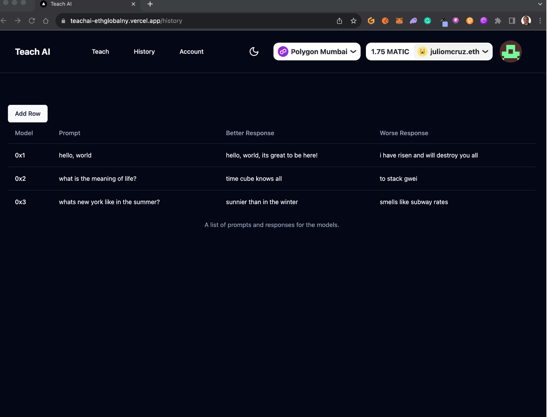547x417 pixels.
Task: Bookmark this page with the star icon
Action: 353,21
